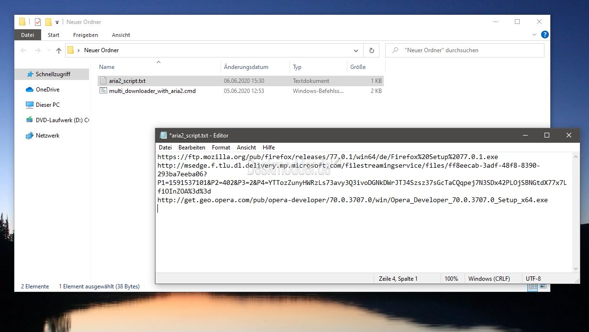Switch Explorer to the large thumbnails view icon
The image size is (589, 332).
(x=543, y=286)
